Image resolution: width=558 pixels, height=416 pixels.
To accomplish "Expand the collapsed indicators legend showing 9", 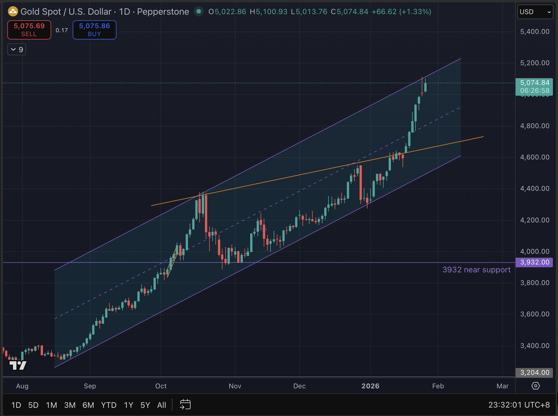I will click(x=17, y=50).
